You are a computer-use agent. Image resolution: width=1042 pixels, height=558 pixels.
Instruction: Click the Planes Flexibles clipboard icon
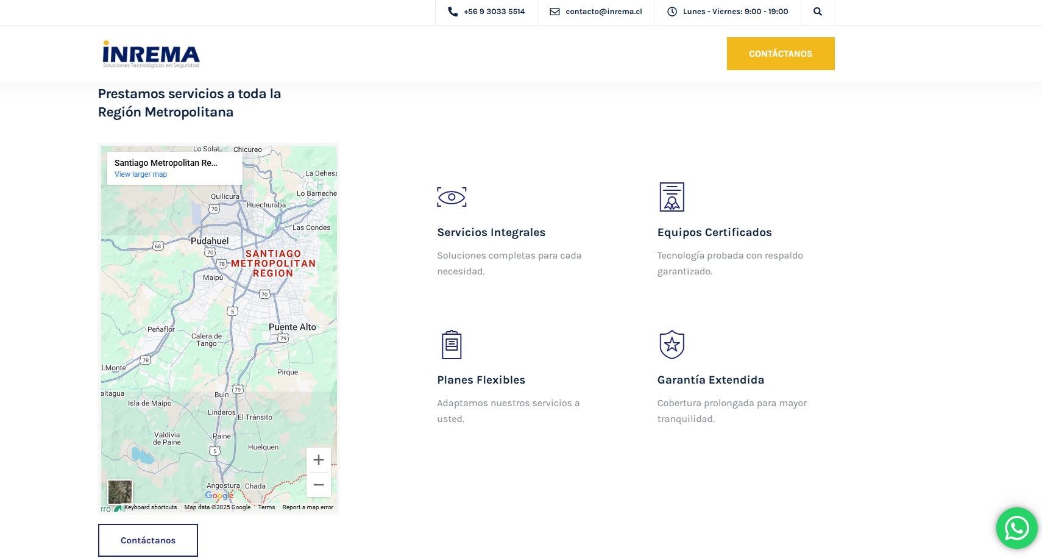pos(452,345)
